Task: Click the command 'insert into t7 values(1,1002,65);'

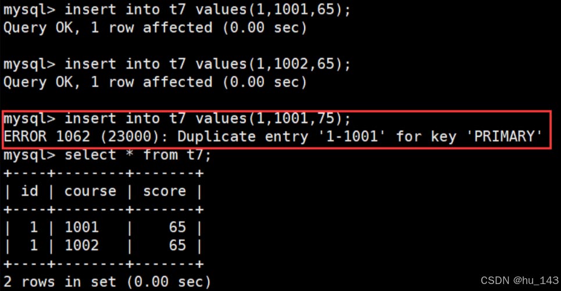Action: [x=208, y=64]
